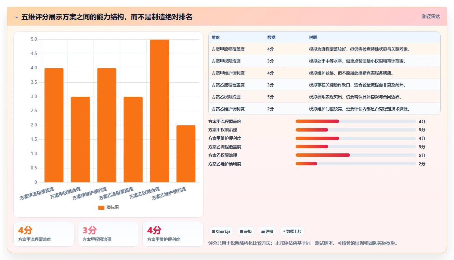This screenshot has width=454, height=260.
Task: Open the 4分 方案甲流程覆盖度 stat card
Action: [44, 234]
